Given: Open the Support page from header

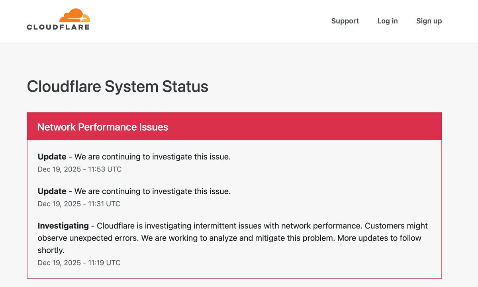Looking at the screenshot, I should (345, 21).
